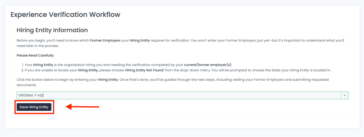Click the bold current/former employer(s) text
364x137 pixels.
[208, 65]
